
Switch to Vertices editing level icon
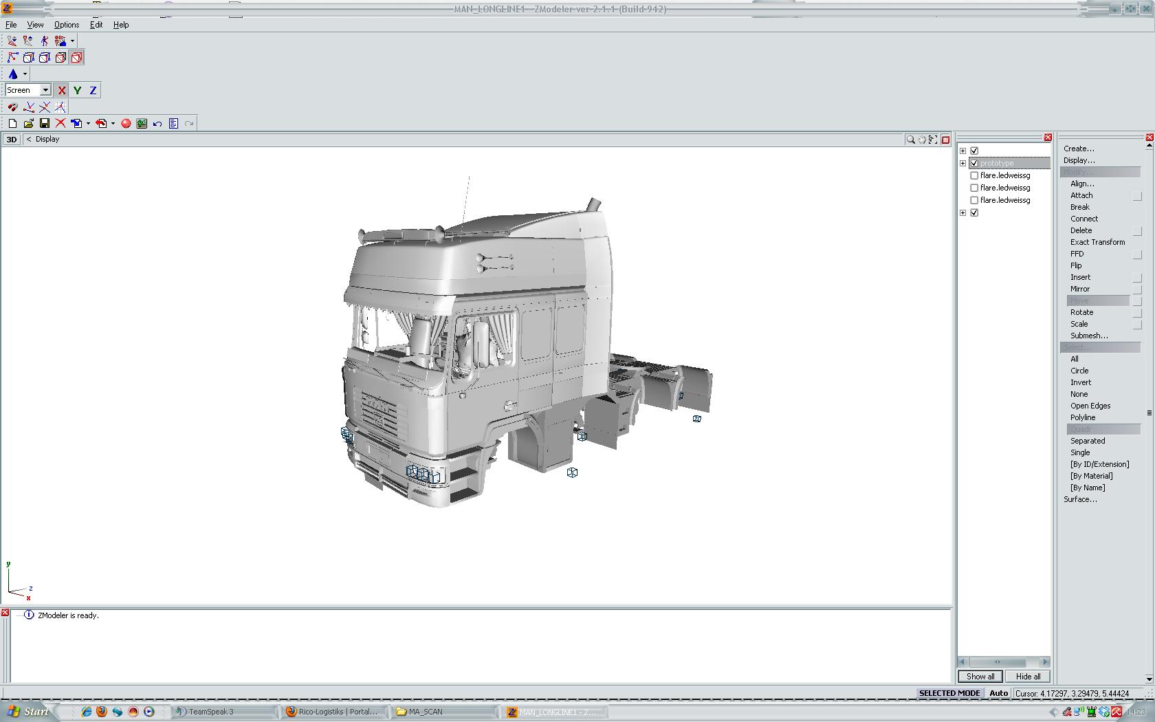click(12, 58)
